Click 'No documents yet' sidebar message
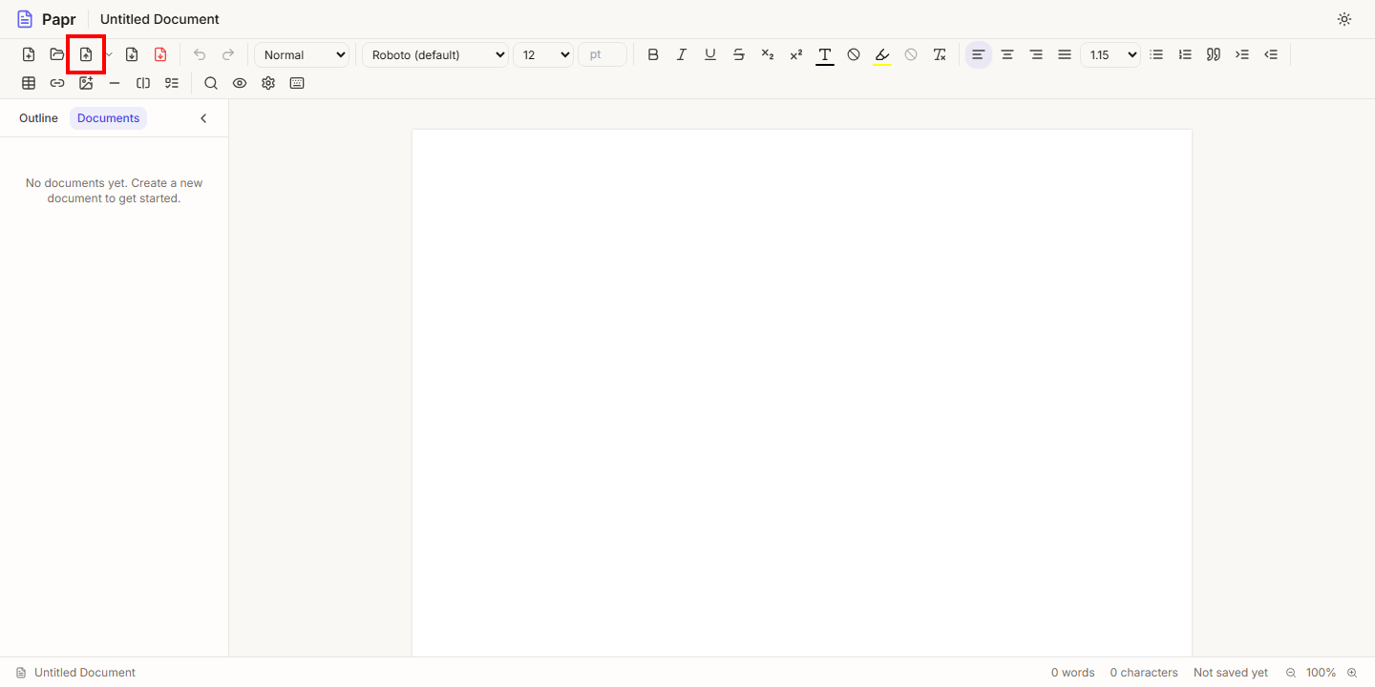This screenshot has width=1375, height=687. [115, 191]
